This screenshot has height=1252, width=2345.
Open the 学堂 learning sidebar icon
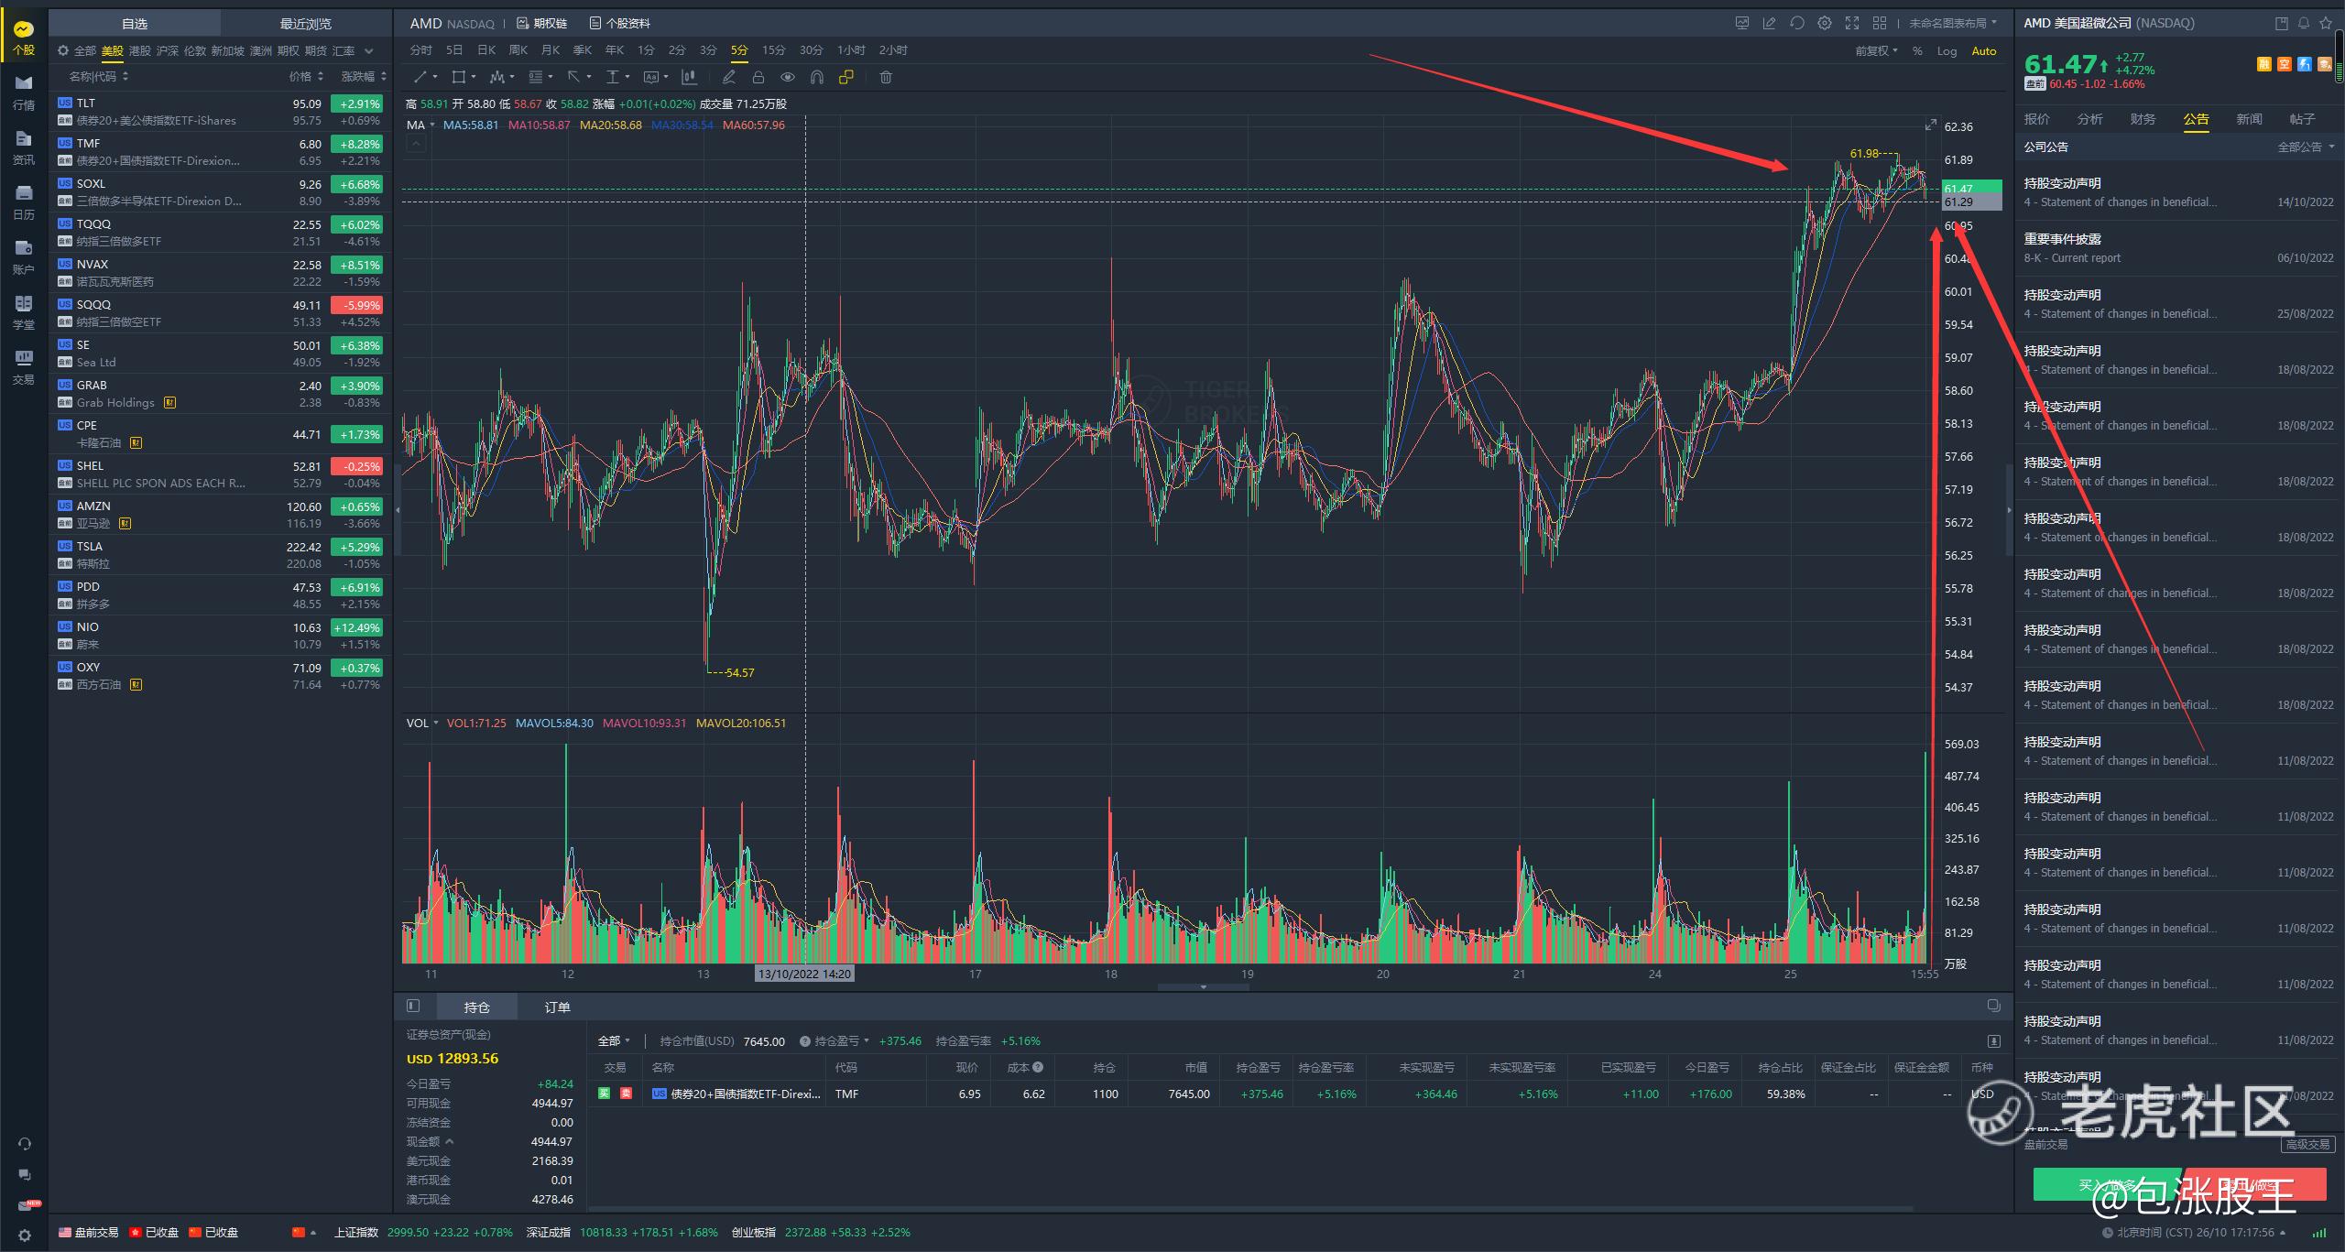pyautogui.click(x=24, y=311)
